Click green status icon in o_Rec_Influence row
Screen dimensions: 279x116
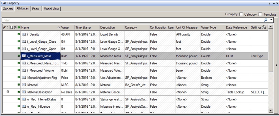[19, 106]
